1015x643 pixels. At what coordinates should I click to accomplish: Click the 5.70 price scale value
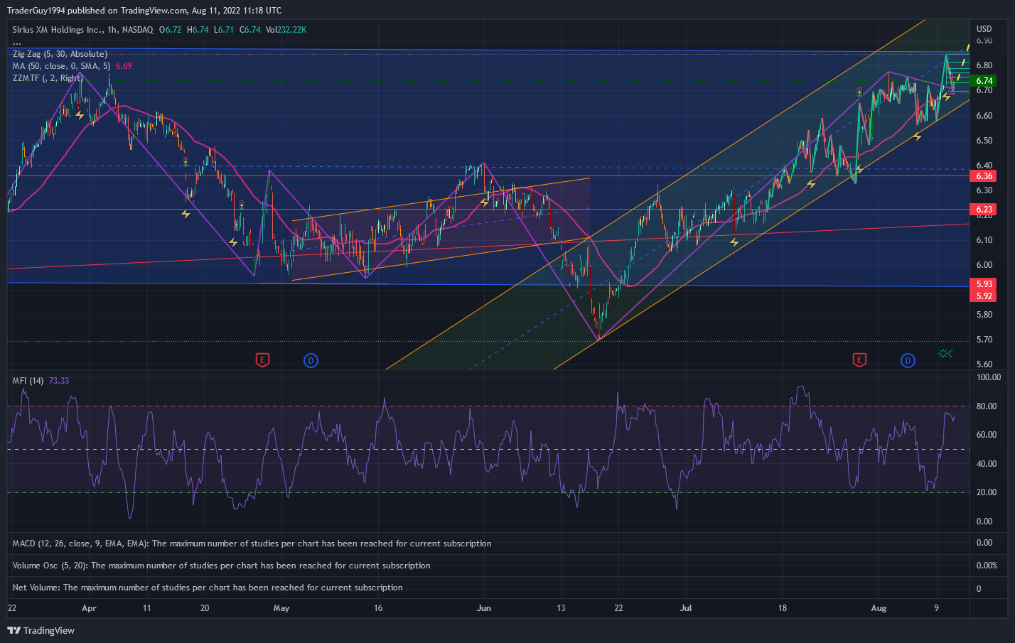point(984,340)
